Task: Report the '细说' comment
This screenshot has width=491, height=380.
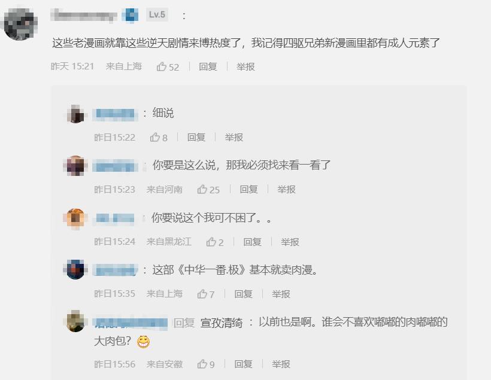Action: point(234,138)
